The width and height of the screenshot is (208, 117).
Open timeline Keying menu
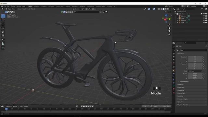point(16,106)
